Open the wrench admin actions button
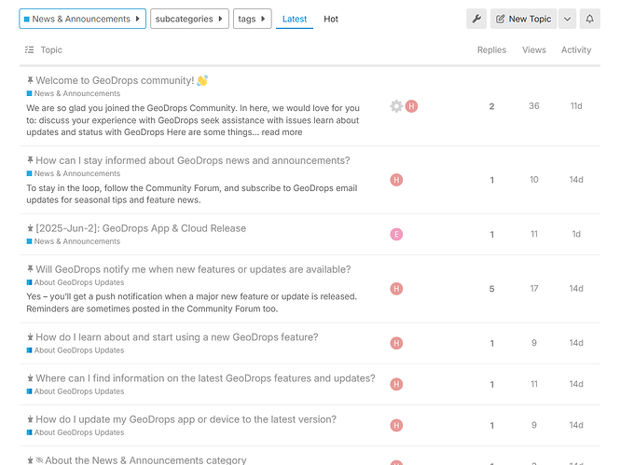 point(476,19)
